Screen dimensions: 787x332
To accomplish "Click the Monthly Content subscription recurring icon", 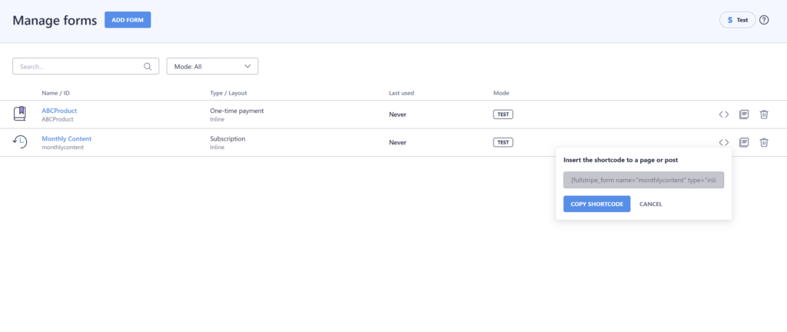I will [x=20, y=142].
